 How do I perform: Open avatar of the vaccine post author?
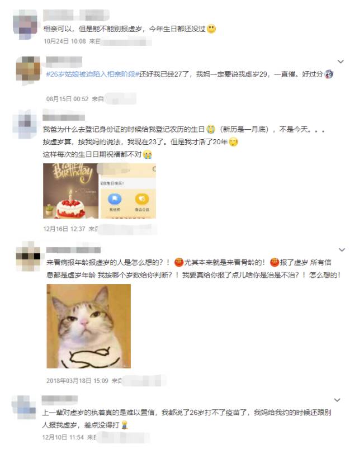click(24, 408)
